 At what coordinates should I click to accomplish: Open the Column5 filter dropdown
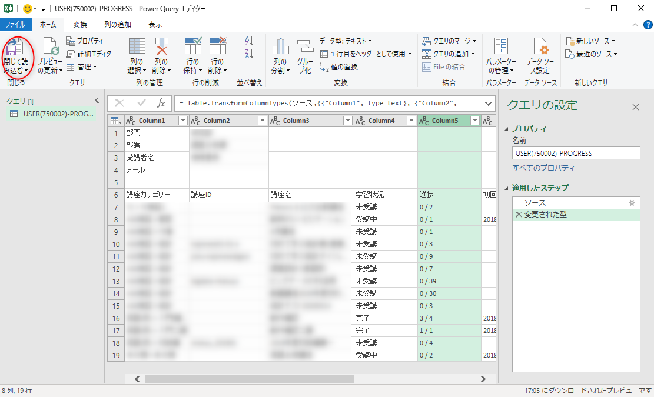click(x=474, y=121)
